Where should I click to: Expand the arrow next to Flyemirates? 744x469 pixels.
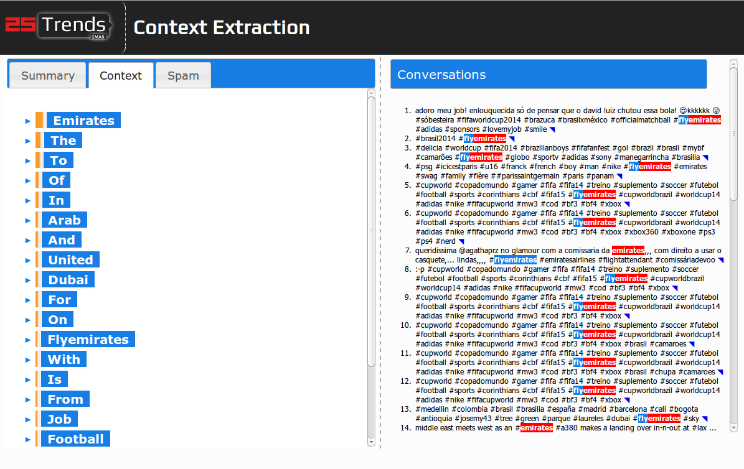tap(27, 340)
